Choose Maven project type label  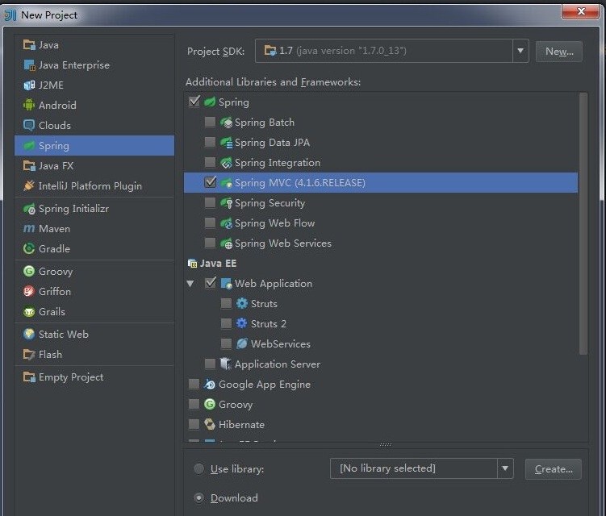point(54,229)
